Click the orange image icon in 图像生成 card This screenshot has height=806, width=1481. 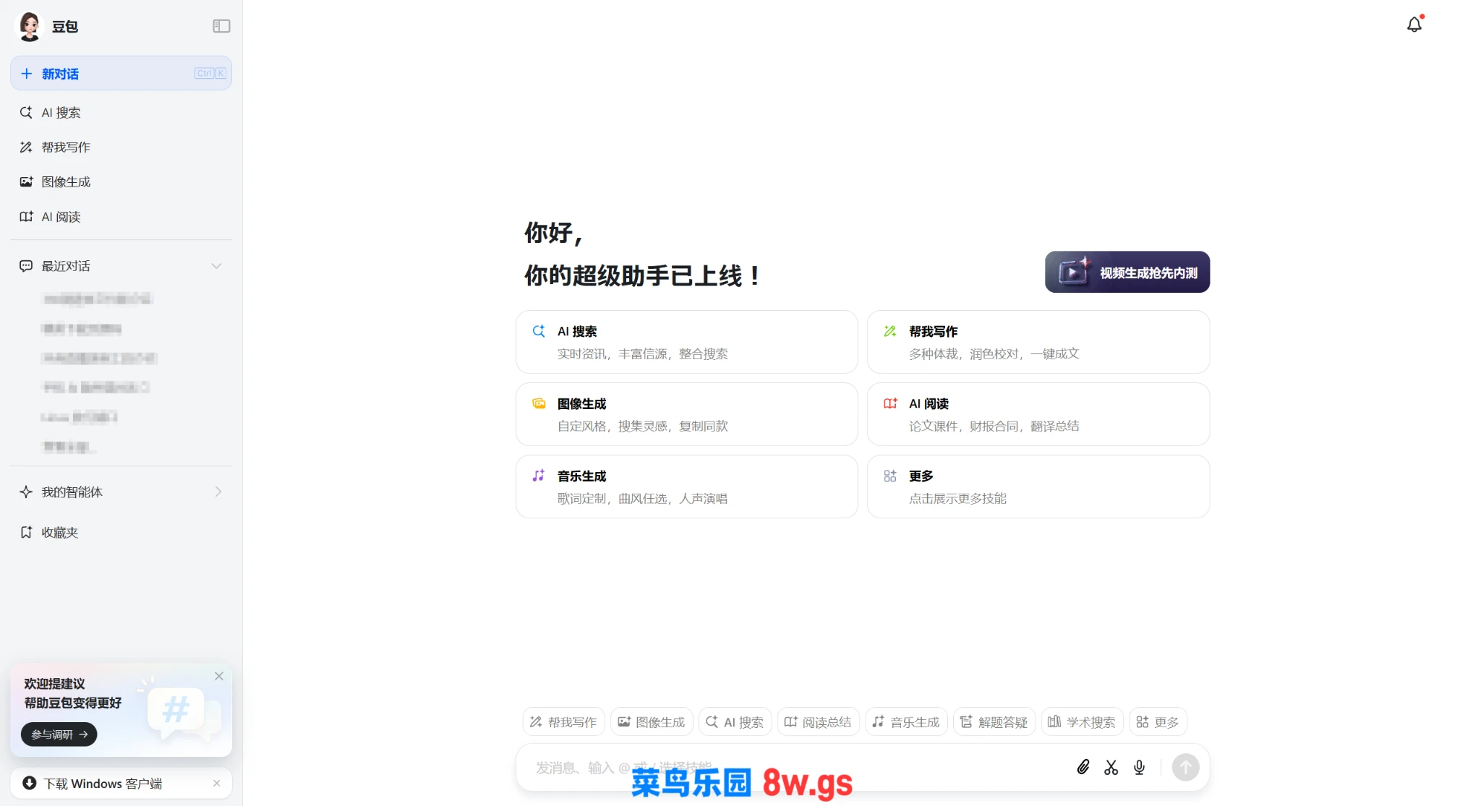[539, 403]
